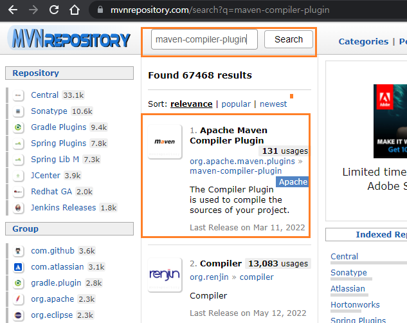Click the gradle.plugin group icon

pyautogui.click(x=18, y=283)
